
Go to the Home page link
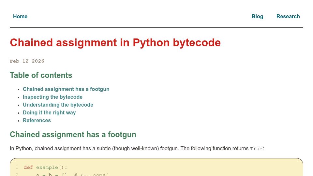click(x=20, y=16)
